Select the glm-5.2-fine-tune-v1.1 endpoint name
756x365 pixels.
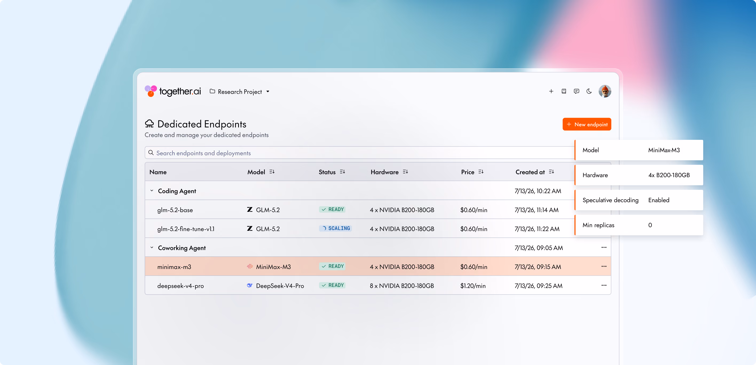pyautogui.click(x=186, y=229)
